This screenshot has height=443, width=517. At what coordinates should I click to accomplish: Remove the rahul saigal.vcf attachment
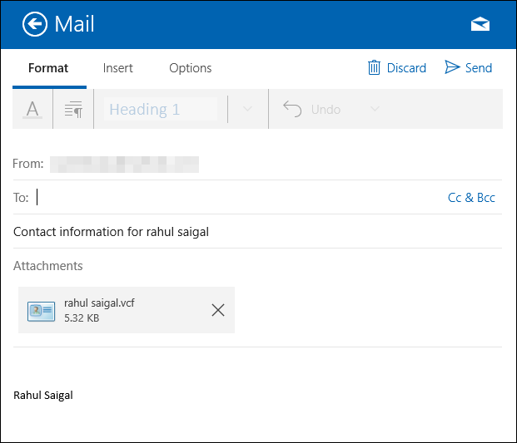click(x=218, y=310)
